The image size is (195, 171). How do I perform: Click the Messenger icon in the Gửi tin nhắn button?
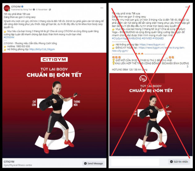click(x=171, y=161)
